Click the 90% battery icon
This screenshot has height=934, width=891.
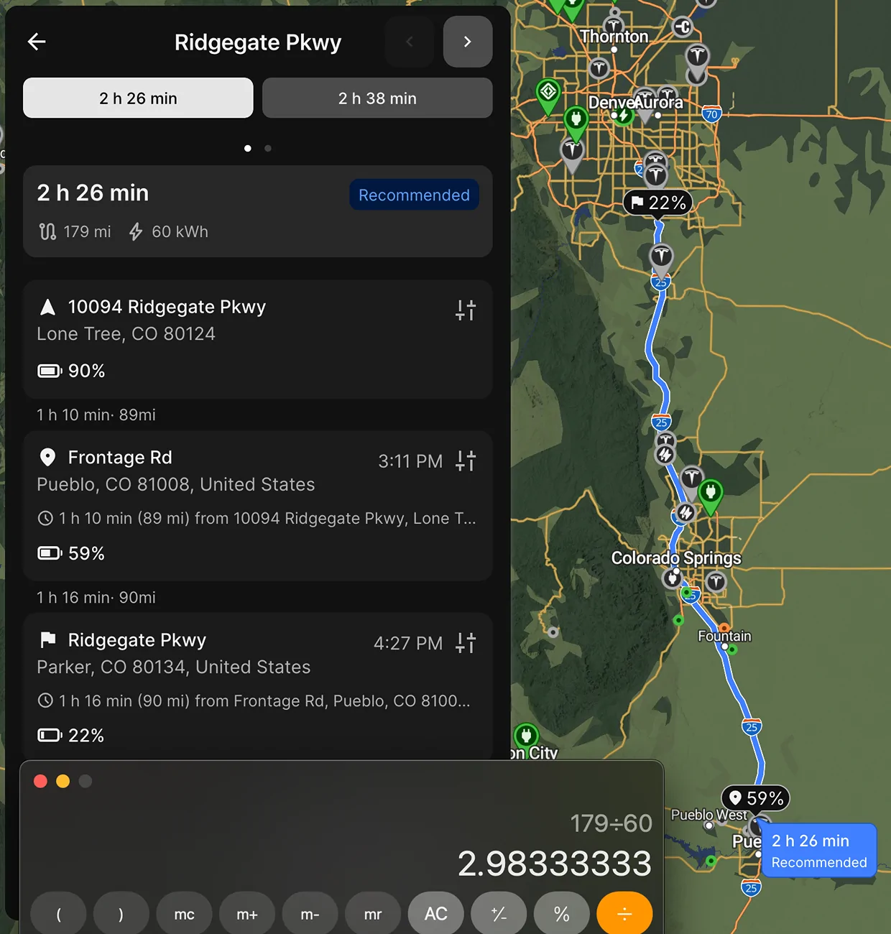pos(50,371)
